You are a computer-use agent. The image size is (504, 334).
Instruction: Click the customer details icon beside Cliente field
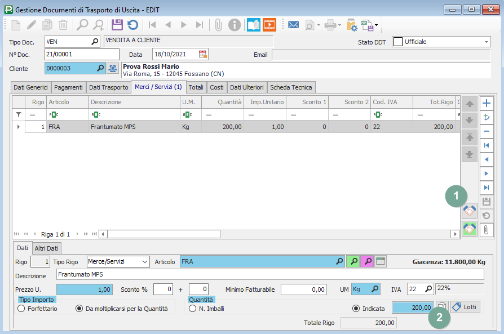pos(113,68)
